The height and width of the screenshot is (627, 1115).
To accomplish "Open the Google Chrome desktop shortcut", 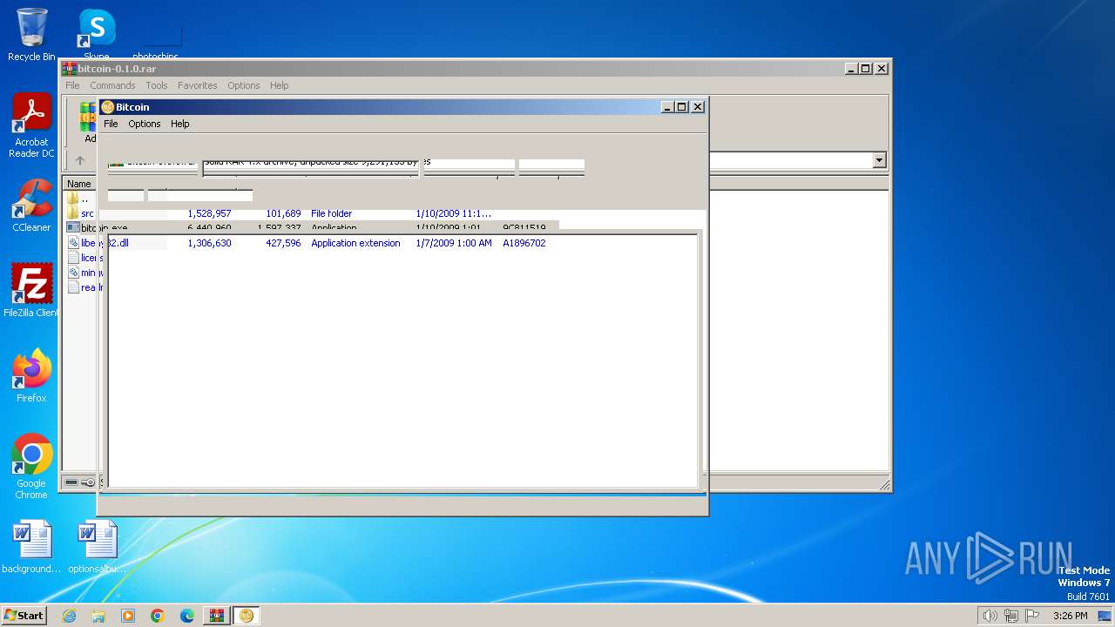I will click(x=31, y=467).
